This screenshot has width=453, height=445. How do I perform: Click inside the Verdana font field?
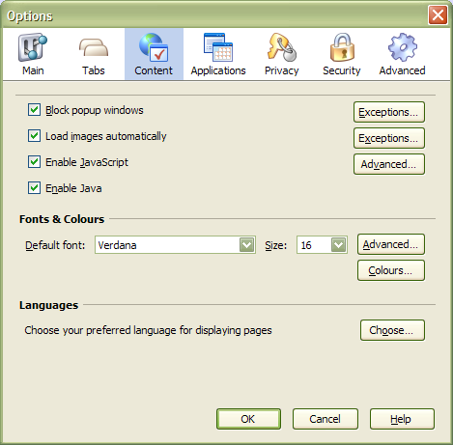coord(167,245)
